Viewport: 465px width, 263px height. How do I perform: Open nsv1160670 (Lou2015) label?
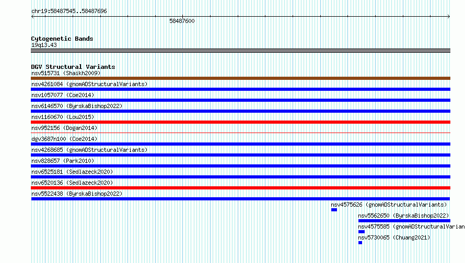pos(63,117)
